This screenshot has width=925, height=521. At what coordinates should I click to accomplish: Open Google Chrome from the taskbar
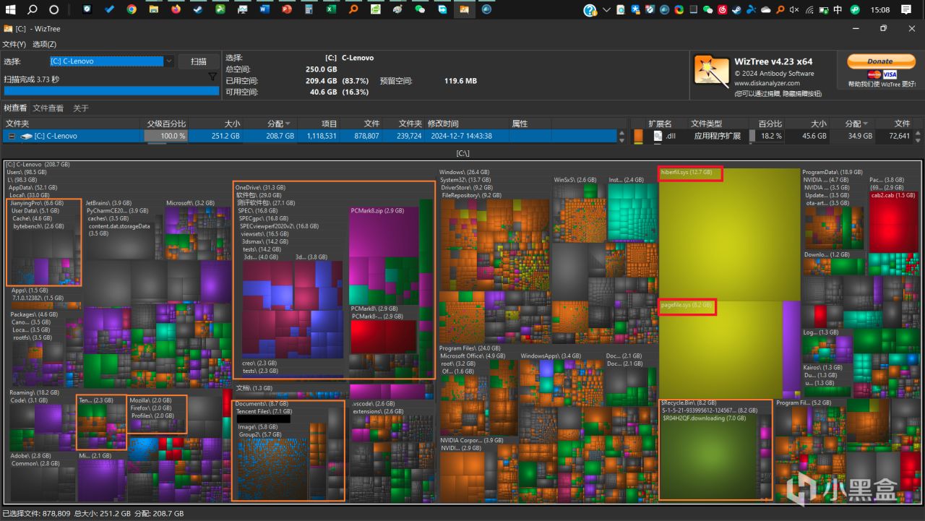coord(132,9)
